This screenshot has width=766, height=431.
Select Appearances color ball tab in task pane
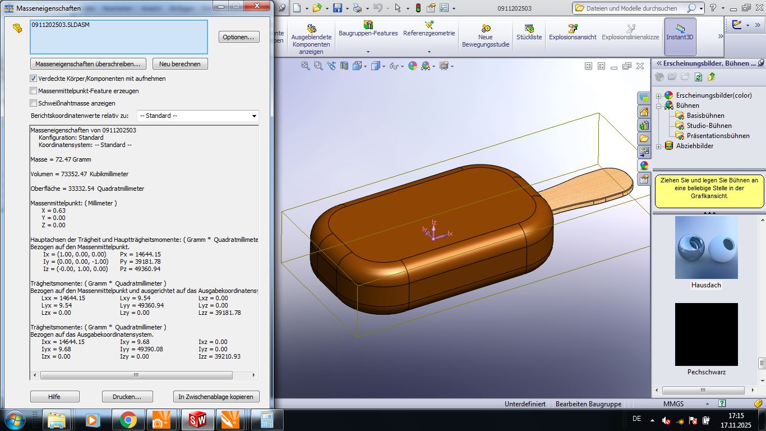click(x=644, y=166)
